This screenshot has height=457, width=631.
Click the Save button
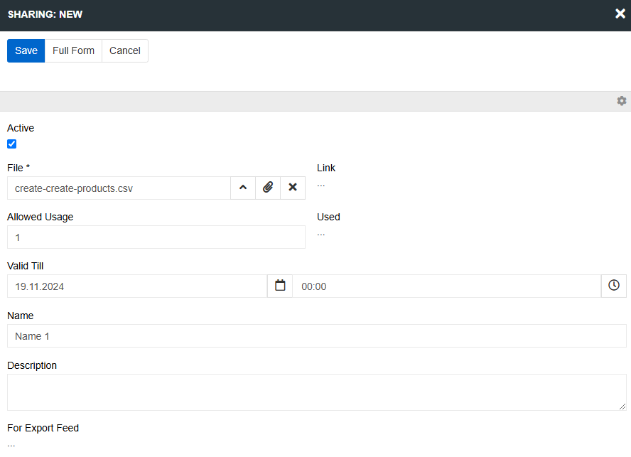coord(26,51)
